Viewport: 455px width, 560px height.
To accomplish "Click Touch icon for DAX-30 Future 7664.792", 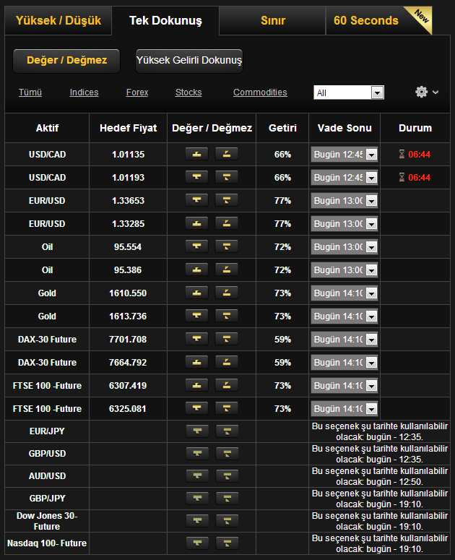I will [x=196, y=362].
